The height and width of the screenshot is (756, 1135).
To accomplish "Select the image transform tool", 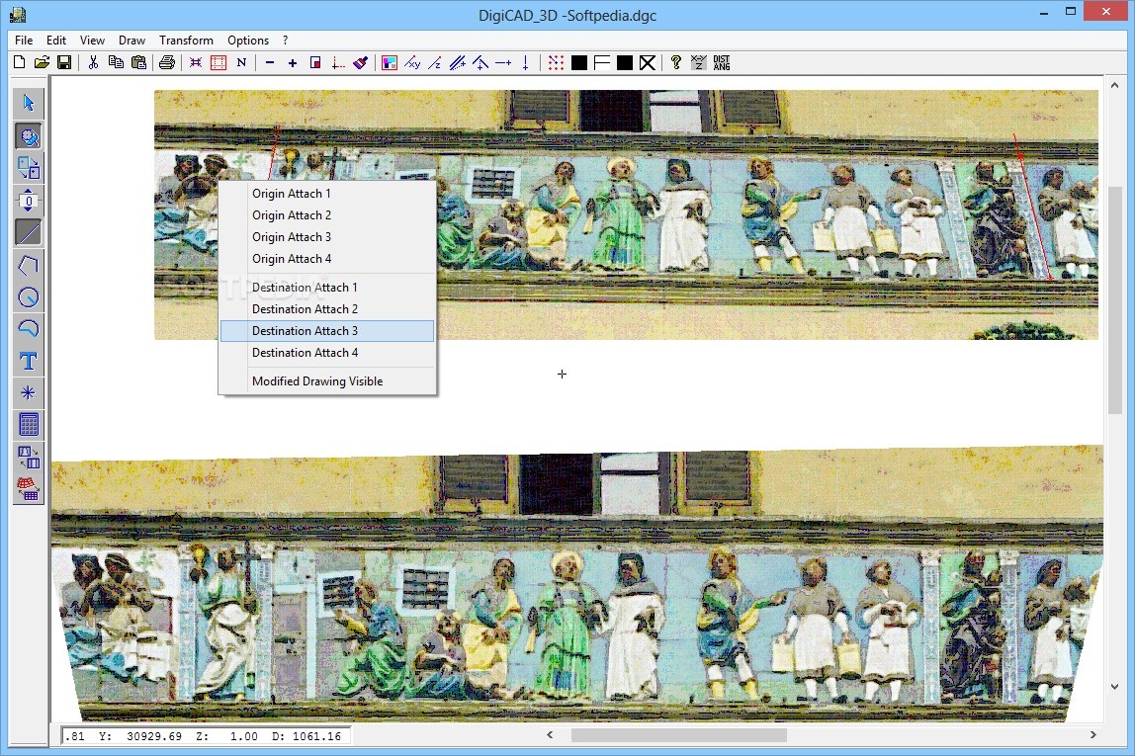I will point(29,458).
